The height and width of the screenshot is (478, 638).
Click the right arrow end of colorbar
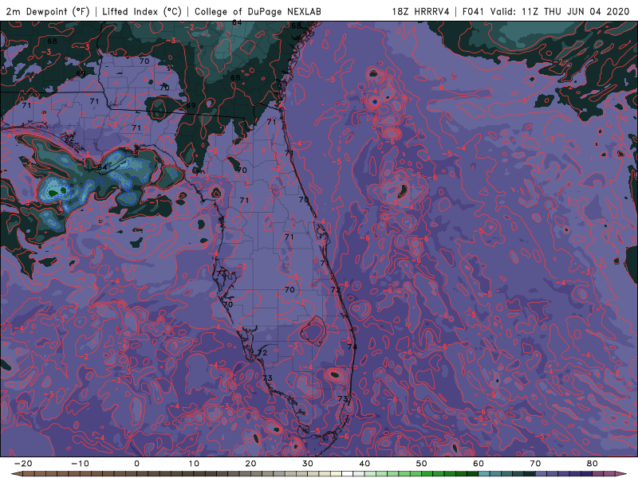622,474
